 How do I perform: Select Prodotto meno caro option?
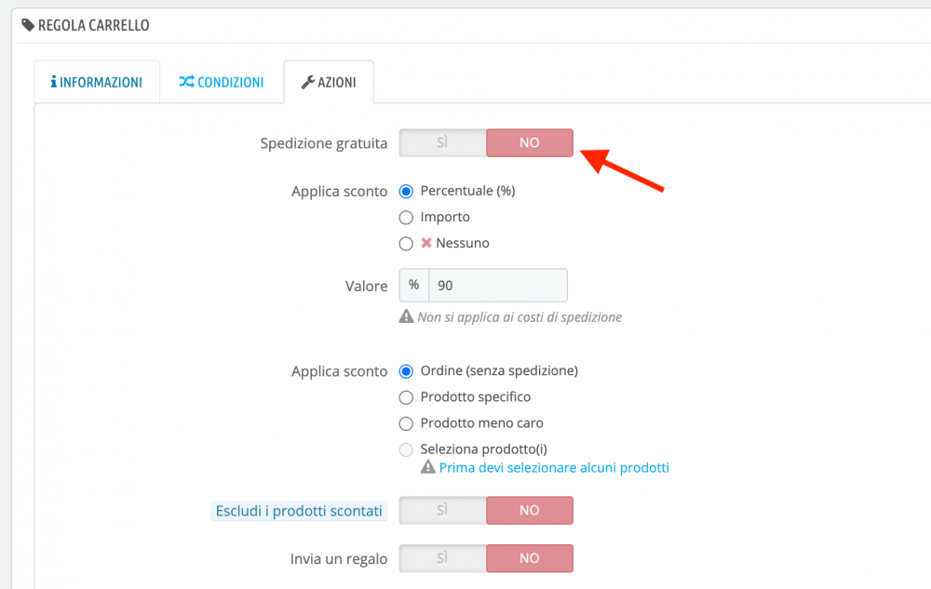click(406, 423)
